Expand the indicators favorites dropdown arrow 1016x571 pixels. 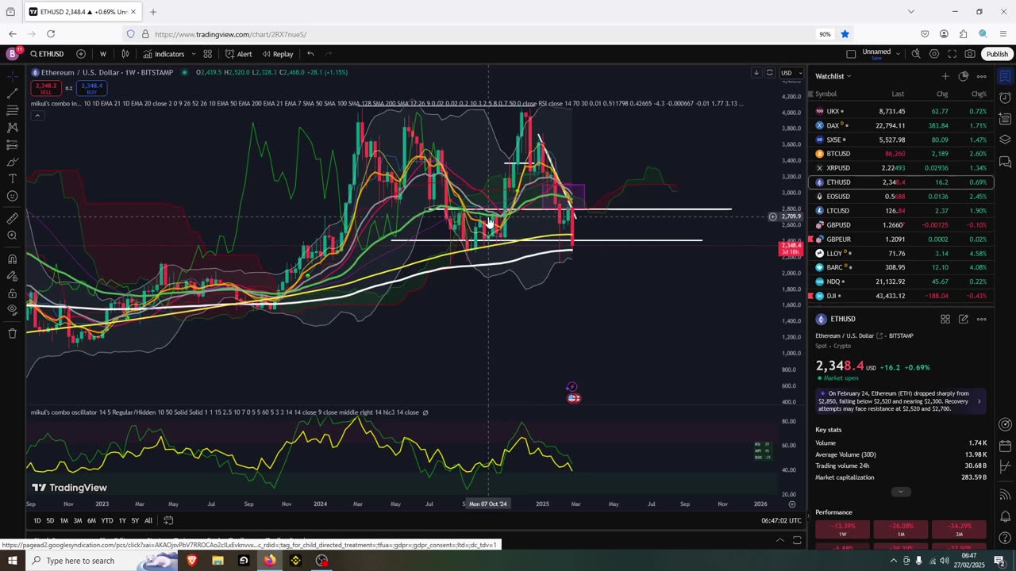tap(194, 54)
